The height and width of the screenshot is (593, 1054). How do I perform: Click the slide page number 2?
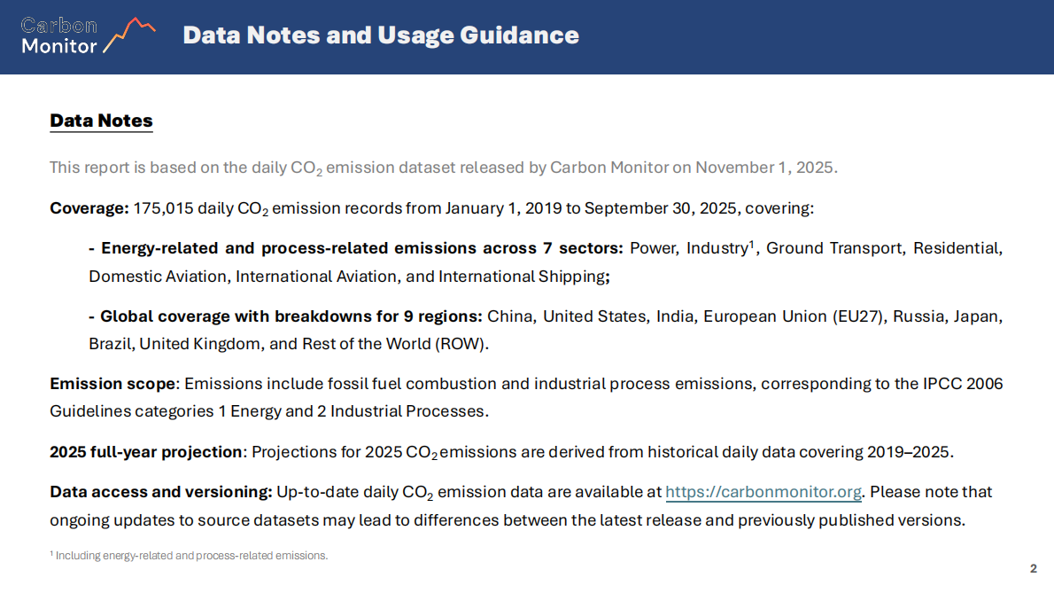(x=1033, y=568)
